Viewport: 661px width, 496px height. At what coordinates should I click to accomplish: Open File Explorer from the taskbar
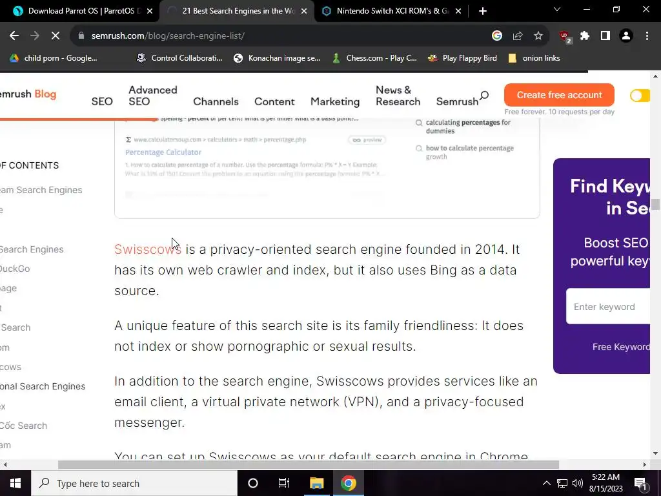click(x=316, y=483)
